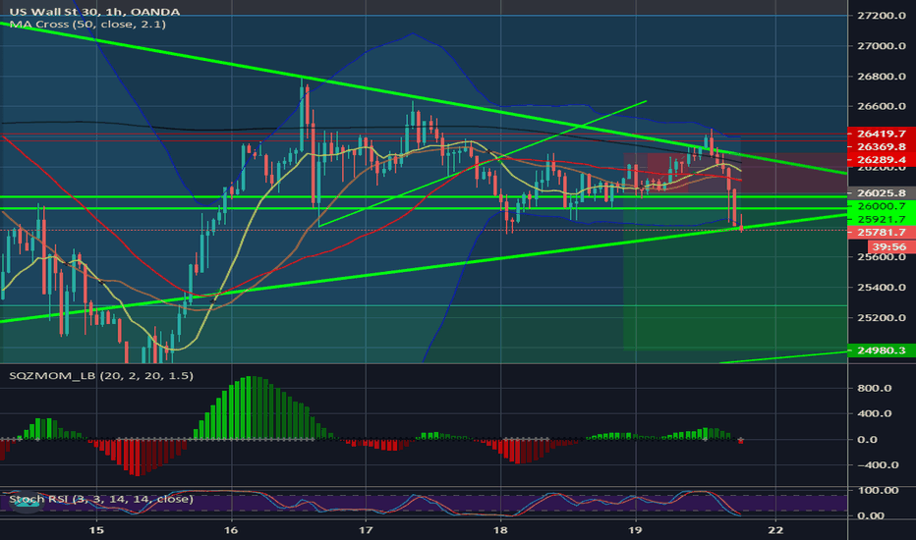Select the SQZMOM_LB (20, 2, 20, 1.5) indicator label
The image size is (916, 540).
click(101, 375)
